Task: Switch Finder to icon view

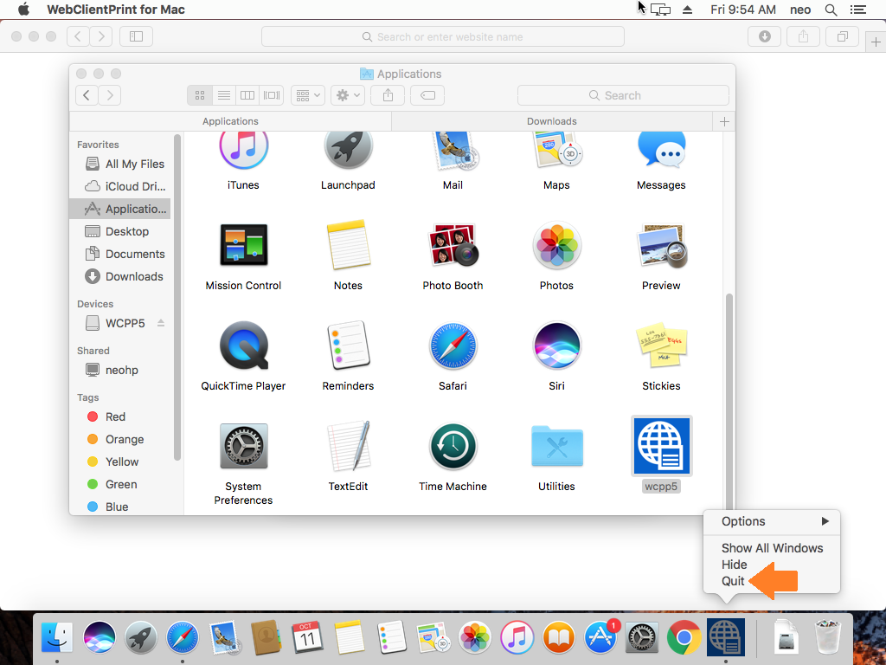Action: pyautogui.click(x=200, y=95)
